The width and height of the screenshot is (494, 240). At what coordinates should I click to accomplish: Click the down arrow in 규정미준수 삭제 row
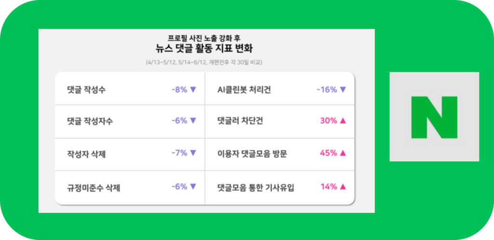click(193, 186)
